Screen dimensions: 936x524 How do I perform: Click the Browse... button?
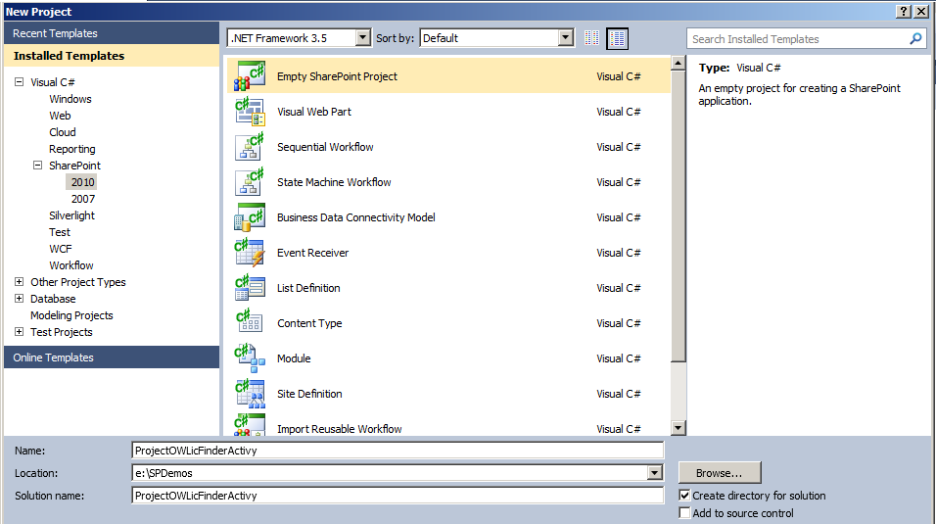click(x=720, y=473)
